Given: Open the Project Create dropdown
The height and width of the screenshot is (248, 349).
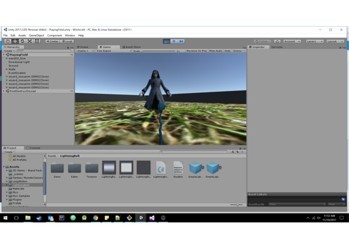Looking at the screenshot, I should (9, 152).
